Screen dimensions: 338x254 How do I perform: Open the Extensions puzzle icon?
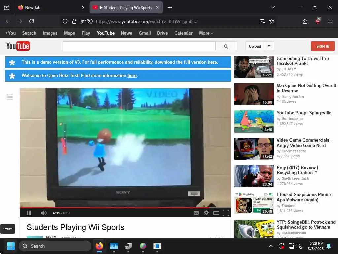[305, 21]
